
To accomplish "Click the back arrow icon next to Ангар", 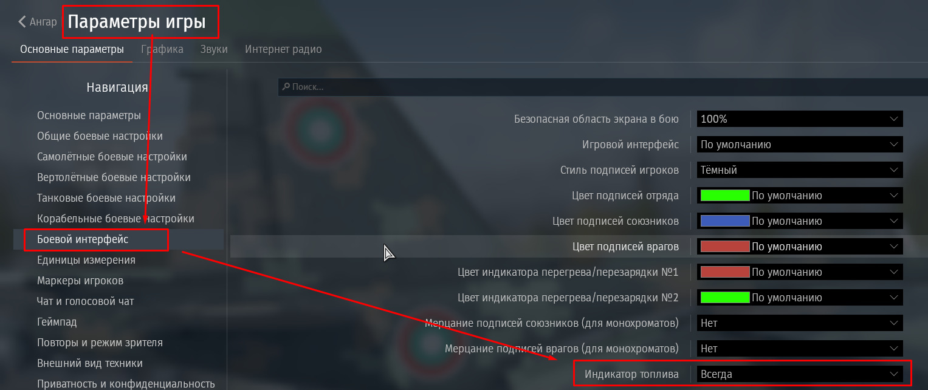I will 22,22.
